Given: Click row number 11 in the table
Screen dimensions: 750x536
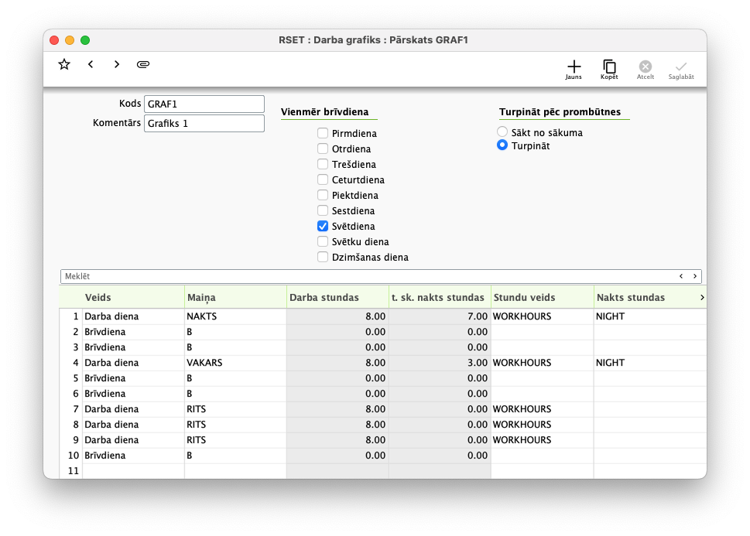Looking at the screenshot, I should tap(74, 470).
